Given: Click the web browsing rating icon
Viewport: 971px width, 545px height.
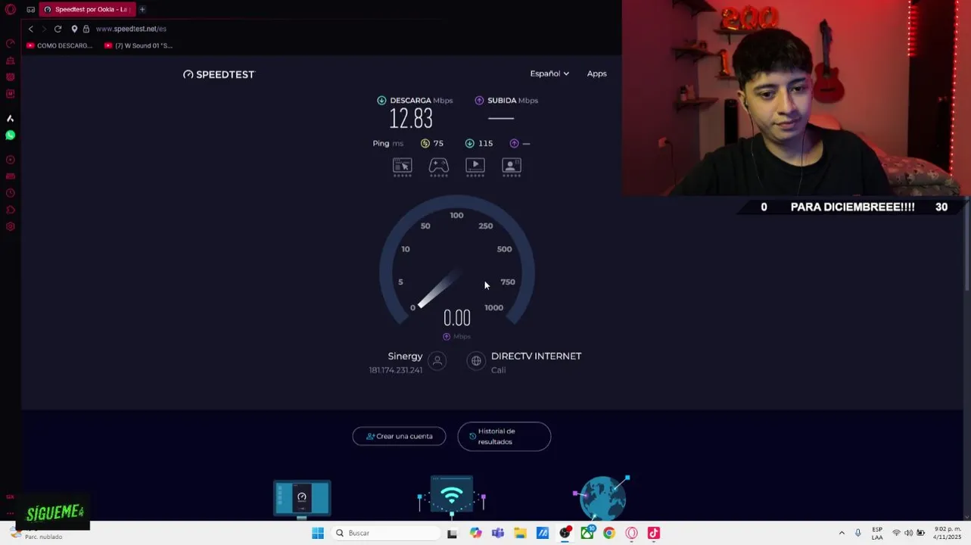Looking at the screenshot, I should coord(402,167).
